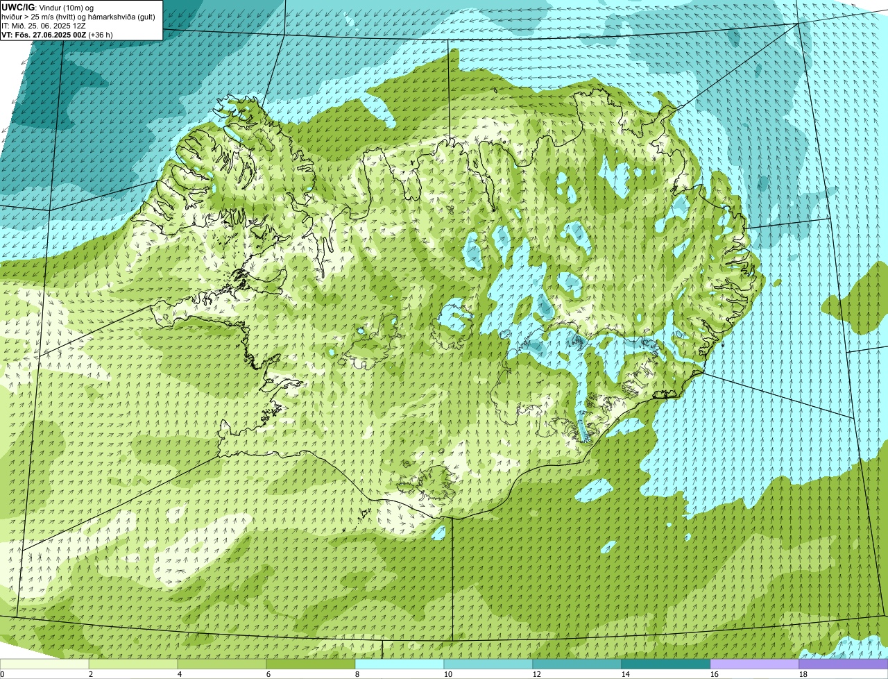Click the legend scale label '4'

pos(179,674)
